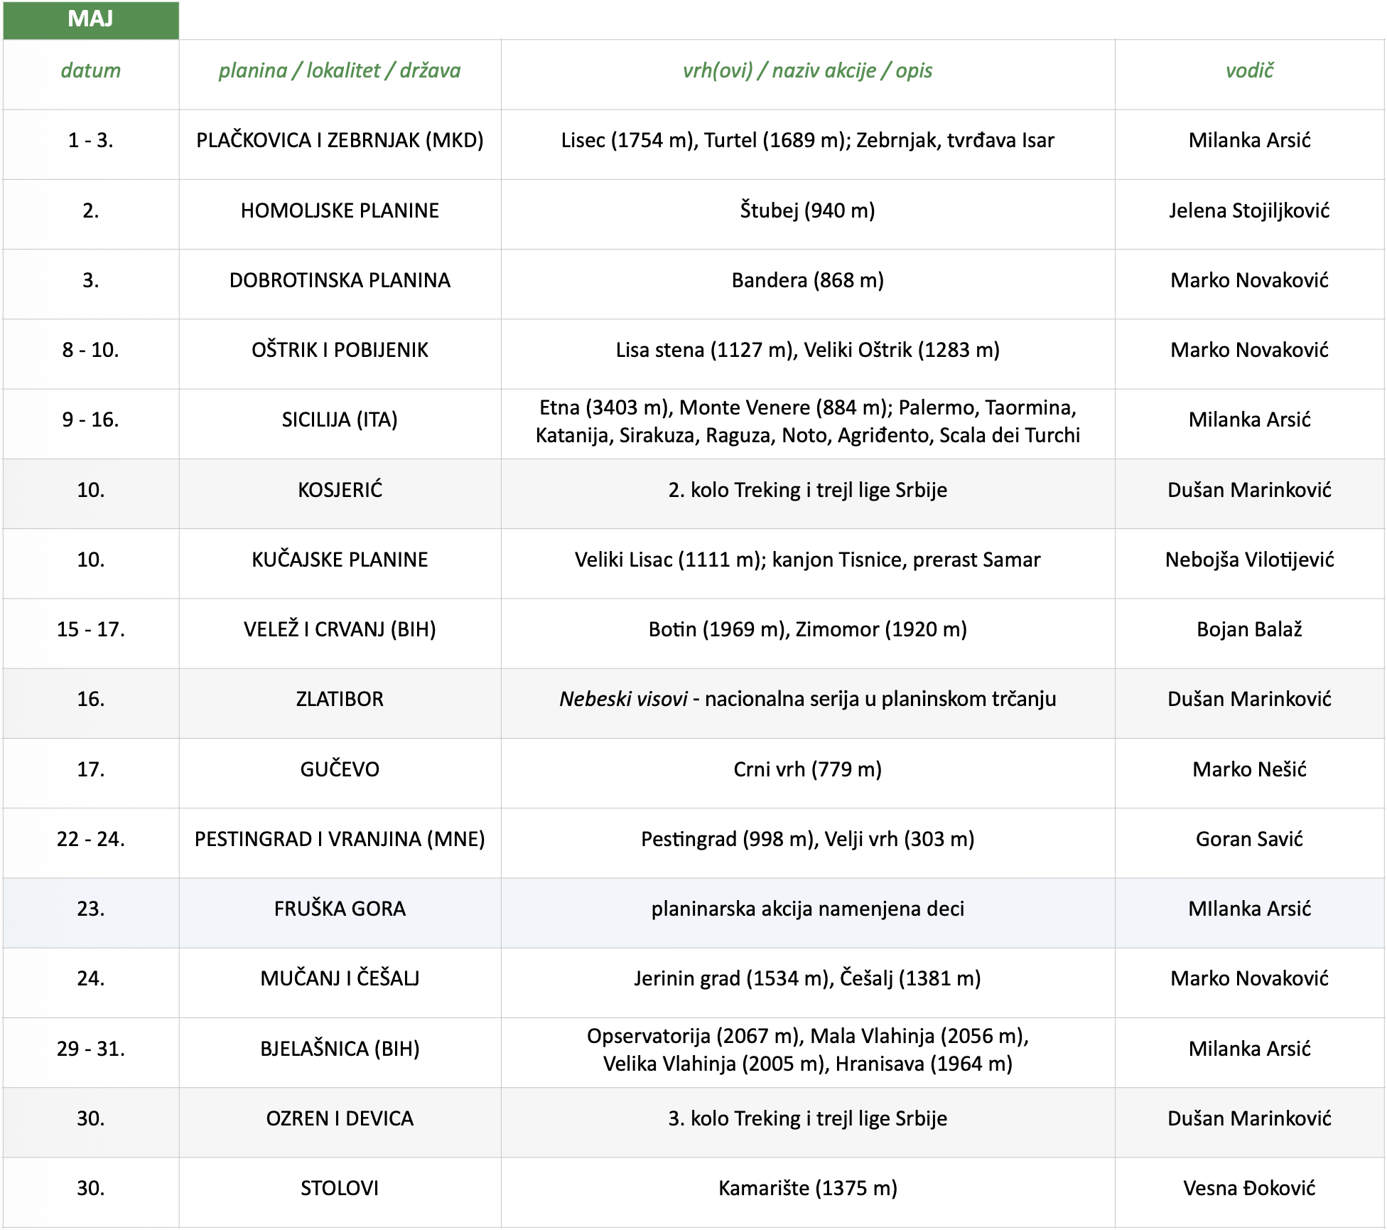Select the datum column header

pos(90,71)
